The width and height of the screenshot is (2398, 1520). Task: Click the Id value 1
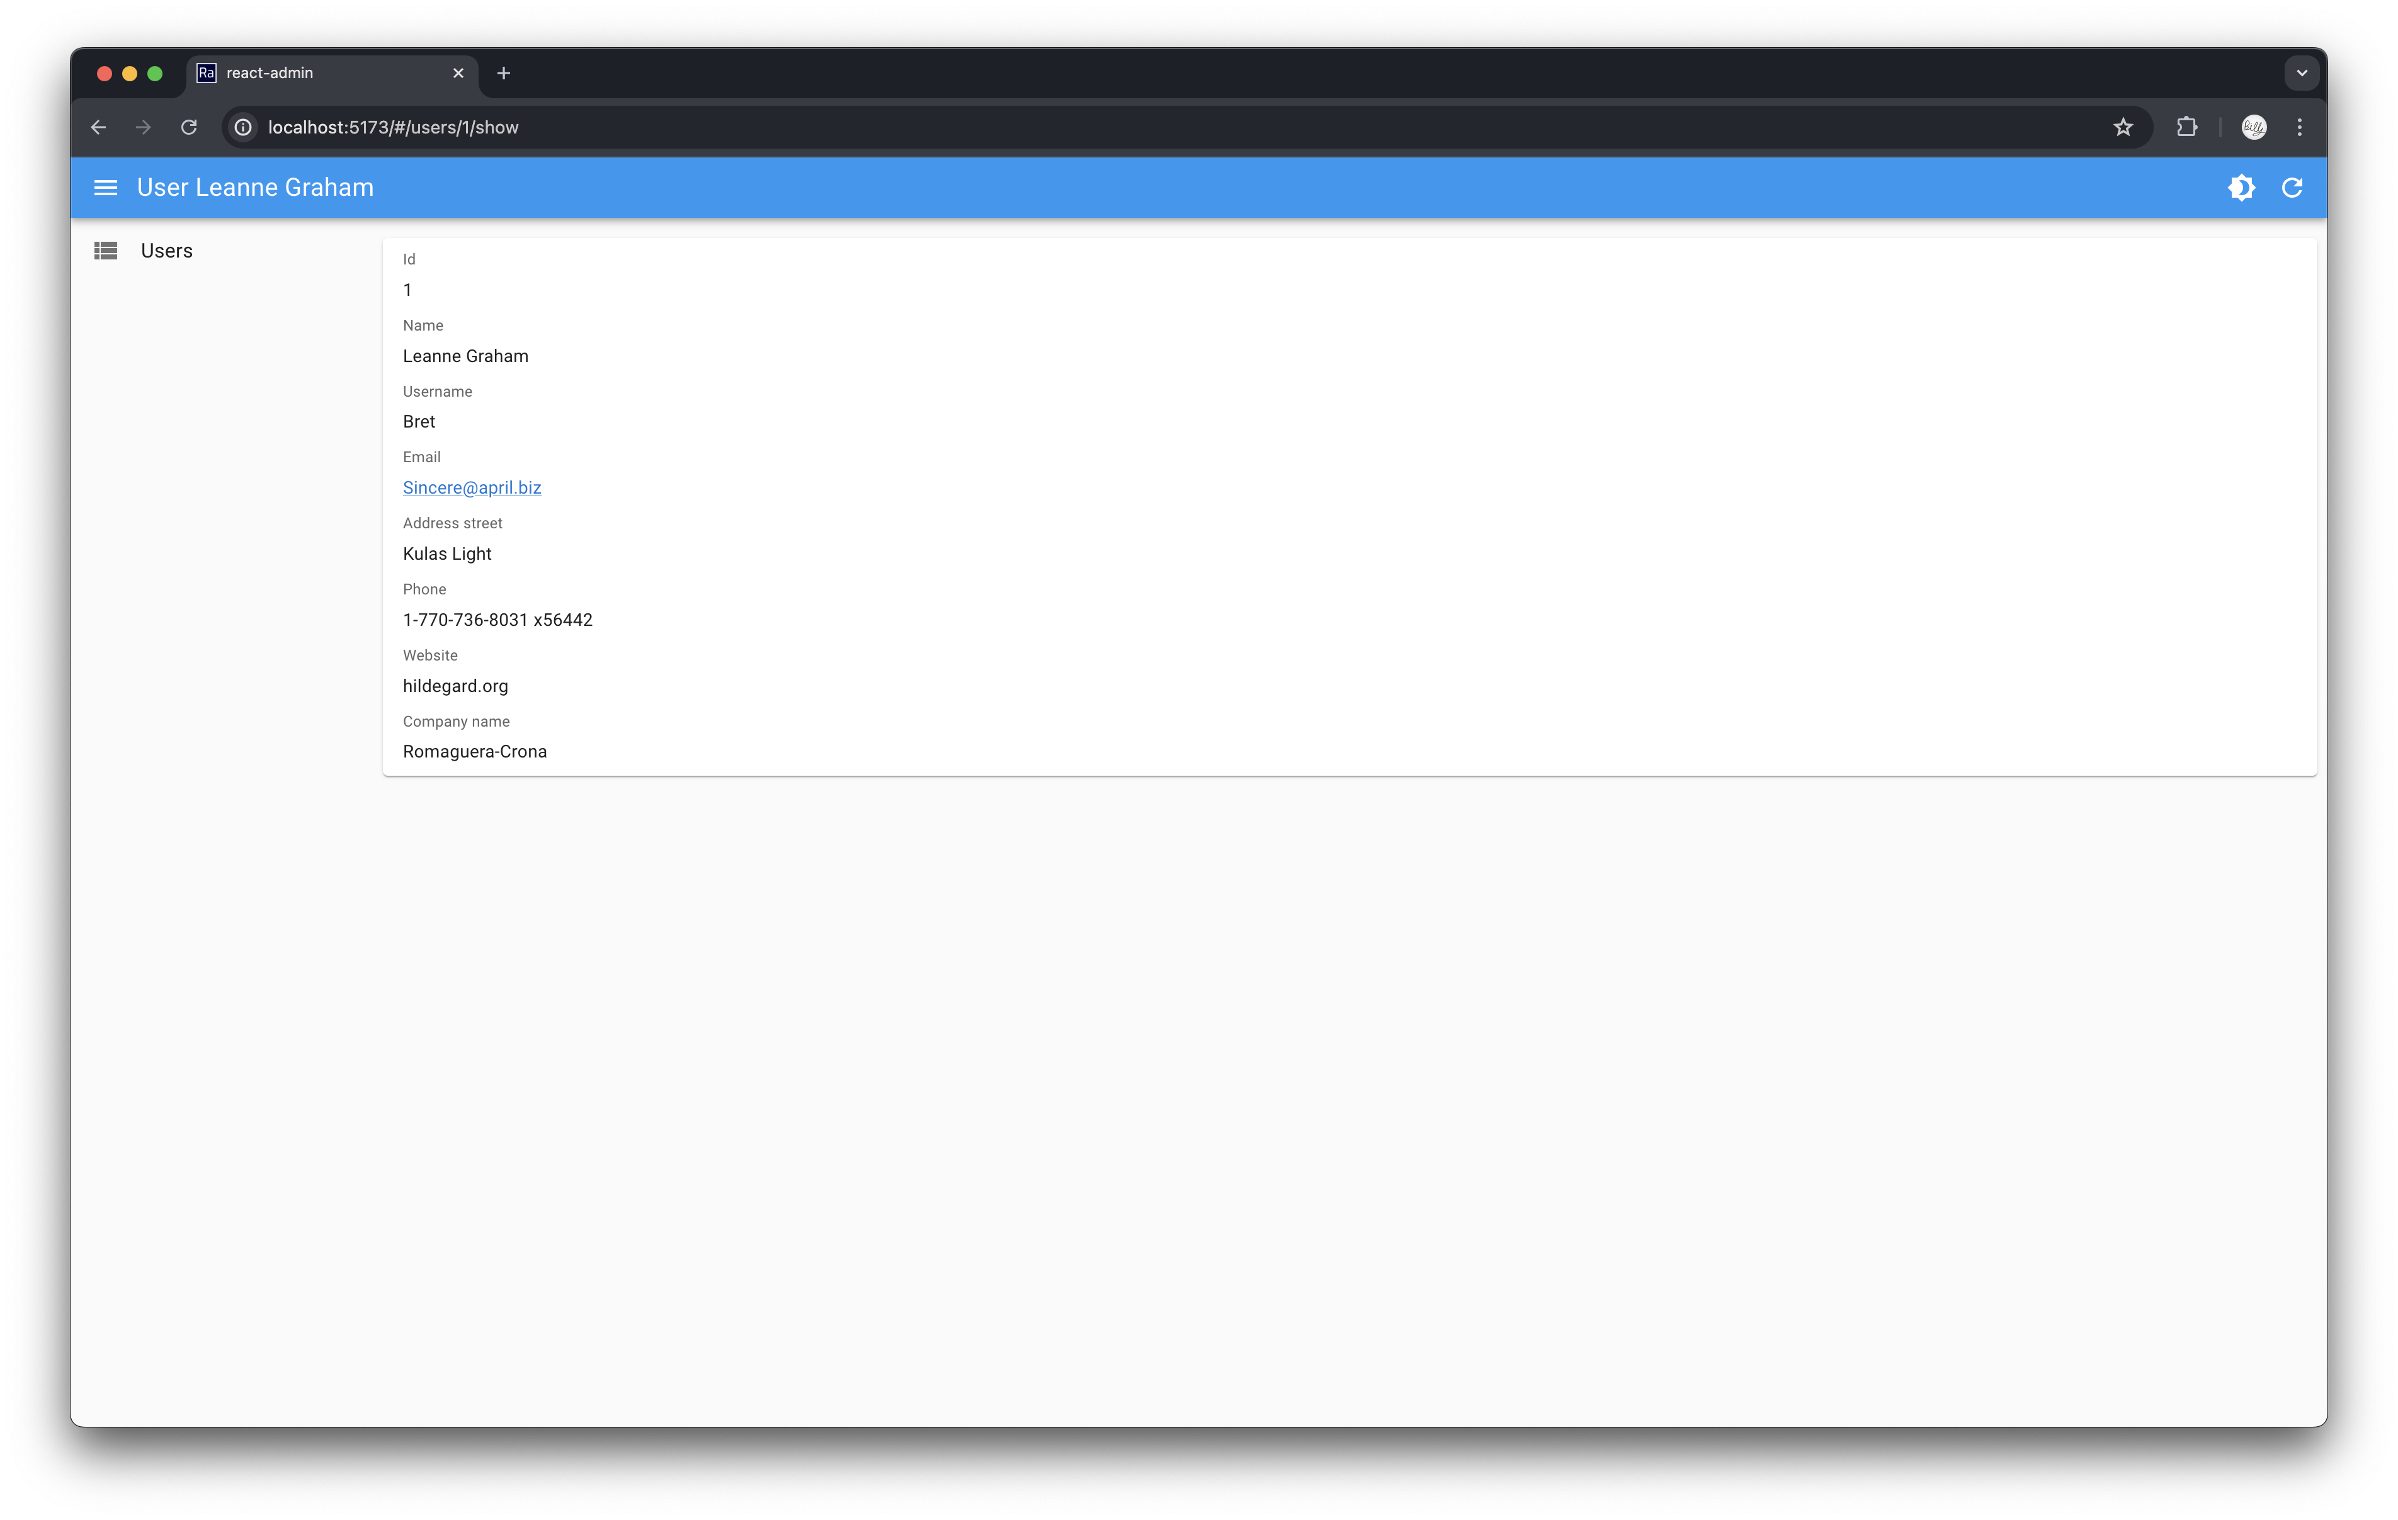407,290
